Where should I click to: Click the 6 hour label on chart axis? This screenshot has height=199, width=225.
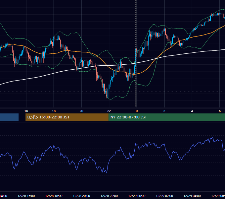[x=220, y=111]
